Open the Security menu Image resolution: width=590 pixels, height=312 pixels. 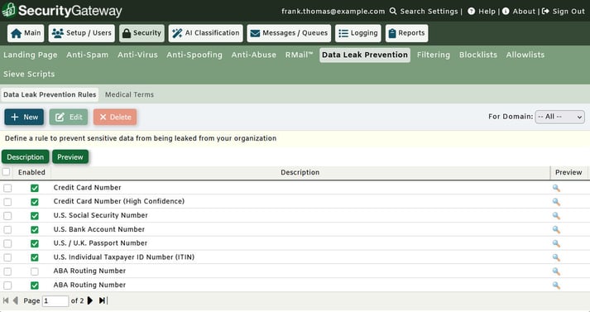[x=142, y=33]
